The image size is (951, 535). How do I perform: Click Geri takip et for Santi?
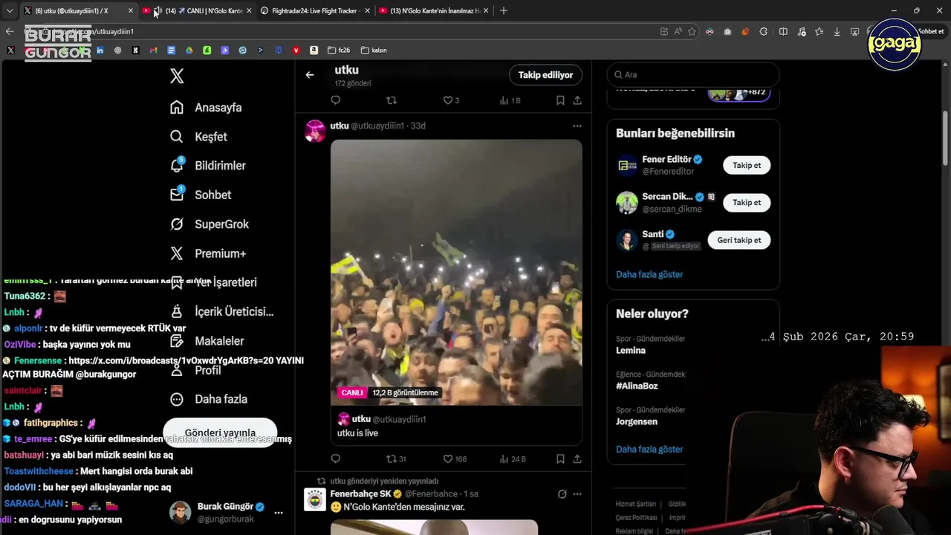[x=739, y=240]
